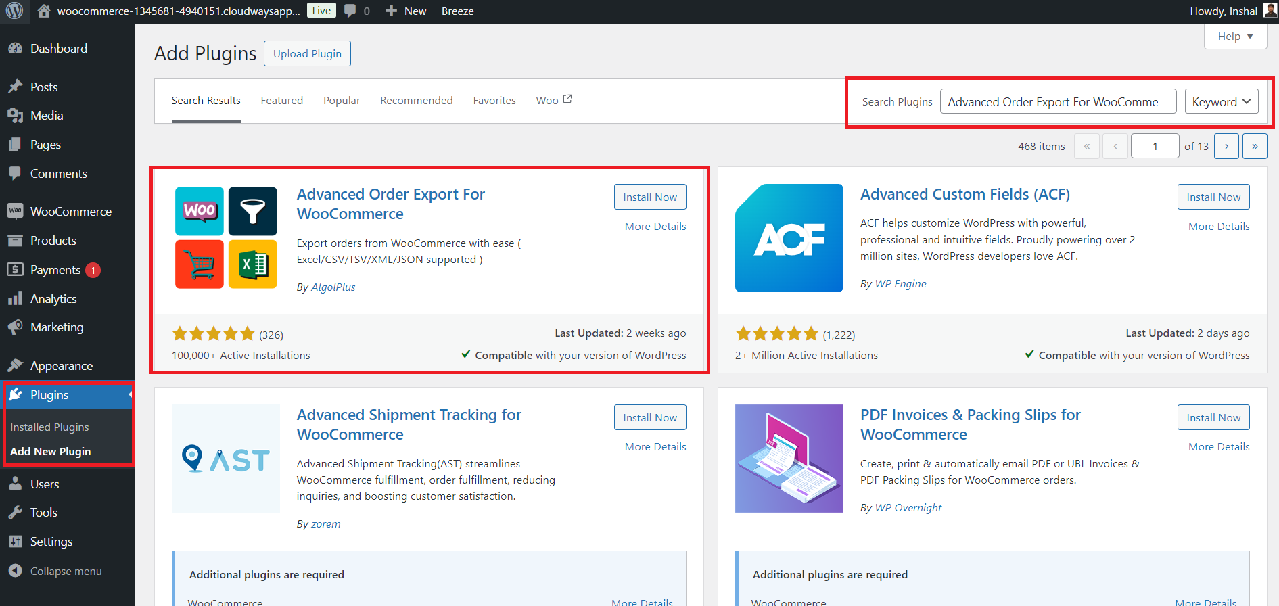Click the Posts pin icon
Image resolution: width=1279 pixels, height=606 pixels.
[15, 87]
